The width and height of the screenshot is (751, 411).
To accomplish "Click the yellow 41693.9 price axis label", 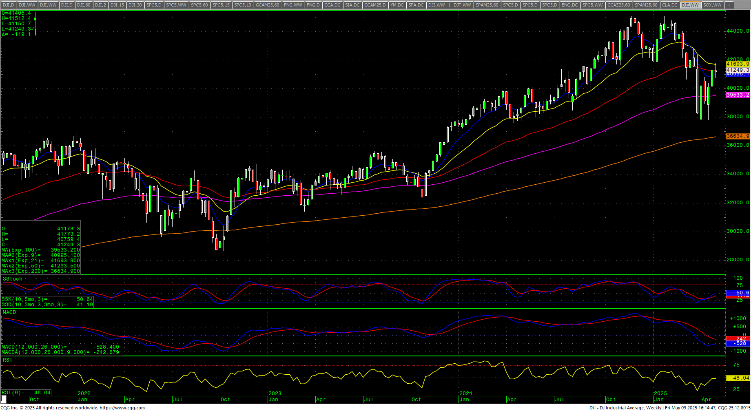I will [x=738, y=64].
